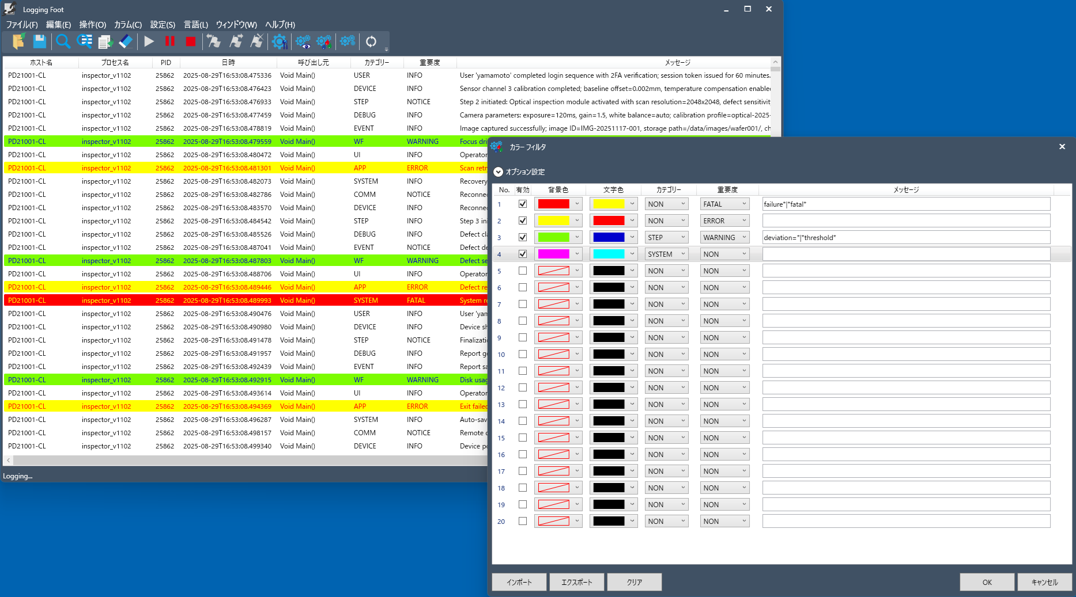The width and height of the screenshot is (1076, 597).
Task: Click the open file folder icon
Action: pos(18,41)
